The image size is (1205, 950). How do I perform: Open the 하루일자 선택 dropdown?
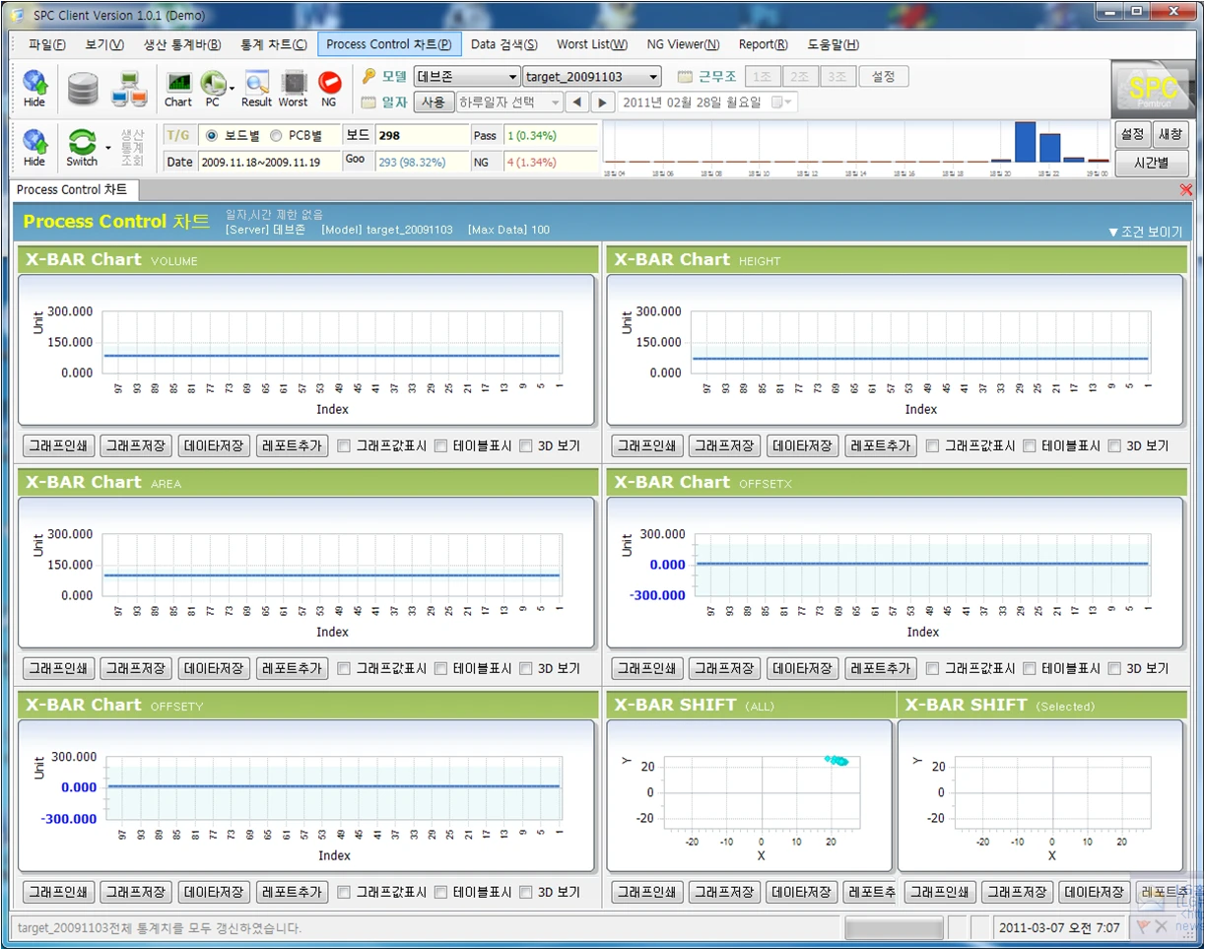(x=509, y=102)
